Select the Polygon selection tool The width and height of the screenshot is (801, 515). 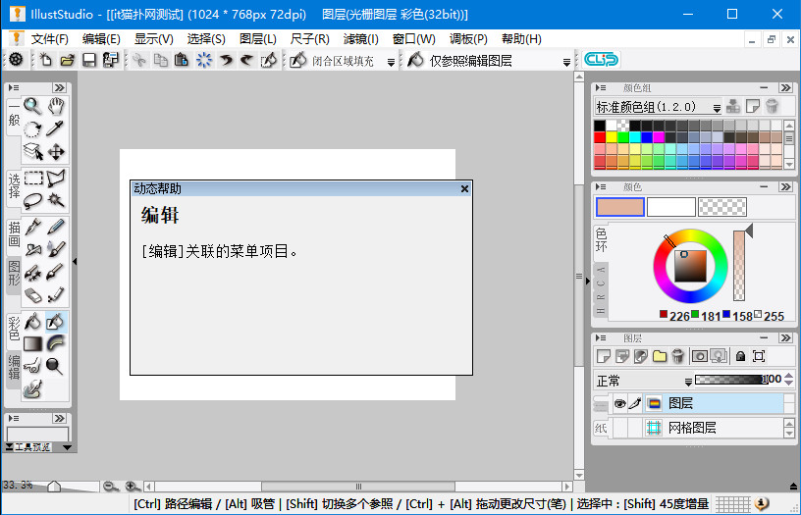coord(56,179)
